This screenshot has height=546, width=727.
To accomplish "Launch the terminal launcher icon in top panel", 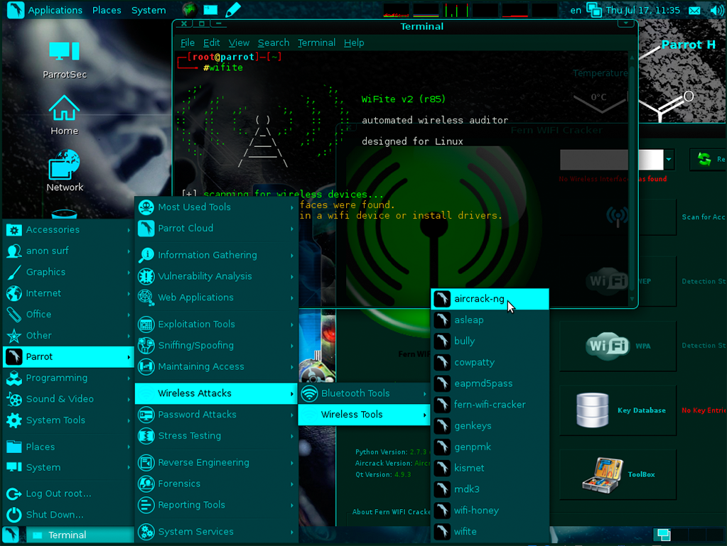I will click(x=211, y=10).
